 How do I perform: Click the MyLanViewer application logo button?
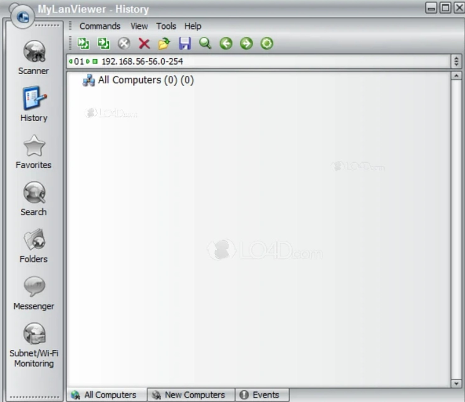[22, 17]
